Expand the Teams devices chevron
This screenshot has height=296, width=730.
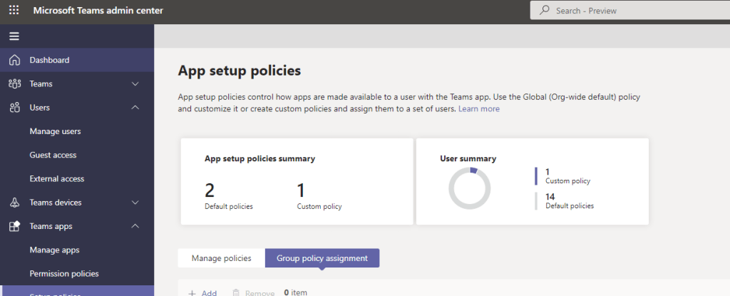click(135, 203)
